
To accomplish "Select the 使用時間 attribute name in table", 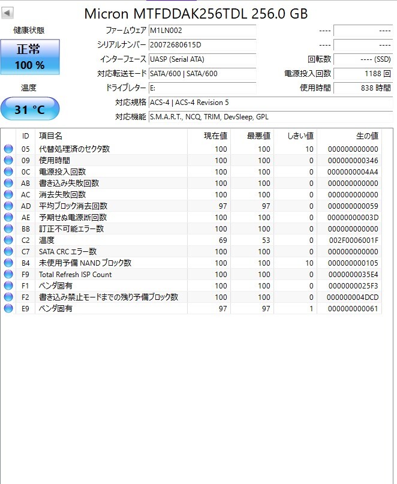I will pyautogui.click(x=55, y=160).
